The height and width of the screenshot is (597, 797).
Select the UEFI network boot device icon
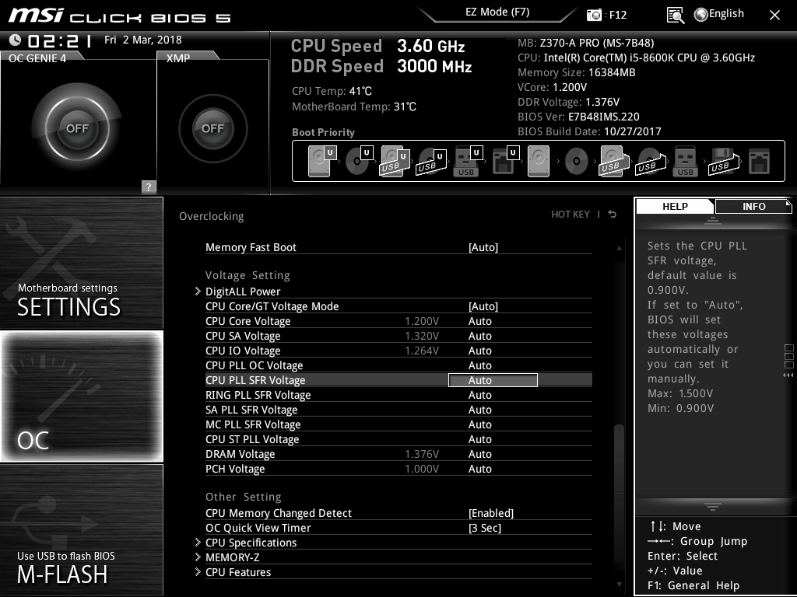[504, 161]
